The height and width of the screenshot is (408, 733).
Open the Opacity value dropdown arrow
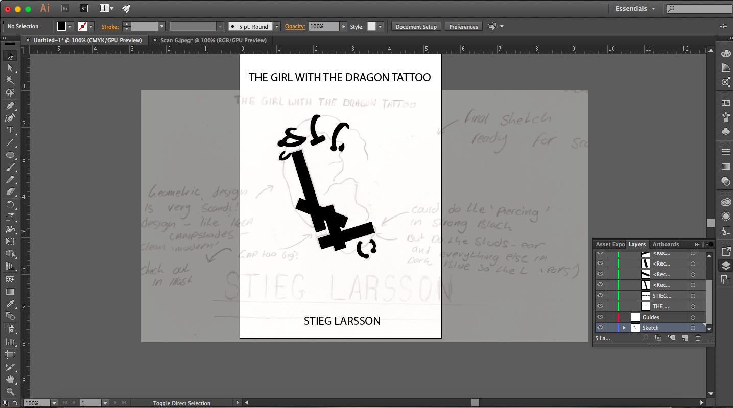tap(343, 27)
